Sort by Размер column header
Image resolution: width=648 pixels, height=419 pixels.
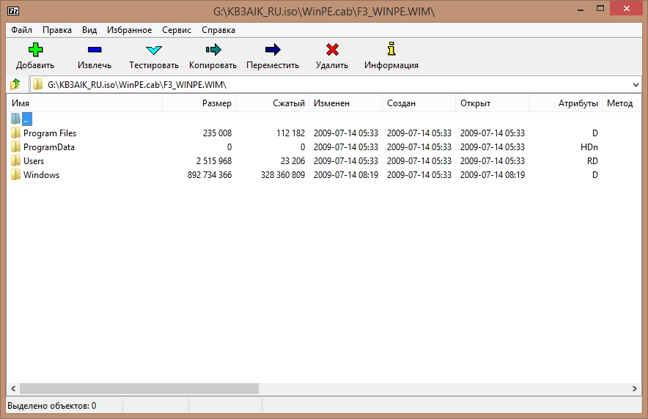pos(199,103)
